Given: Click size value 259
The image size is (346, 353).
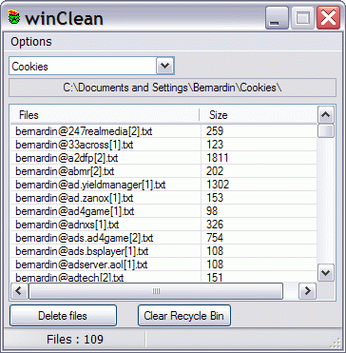Looking at the screenshot, I should click(x=215, y=131).
